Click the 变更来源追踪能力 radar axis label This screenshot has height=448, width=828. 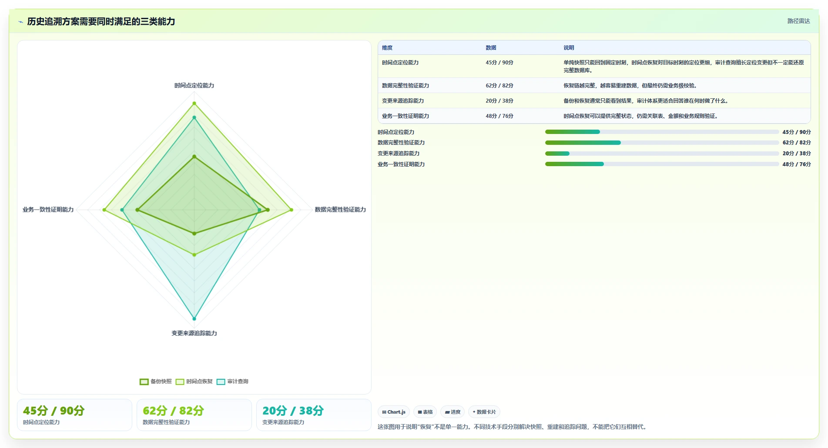tap(194, 333)
